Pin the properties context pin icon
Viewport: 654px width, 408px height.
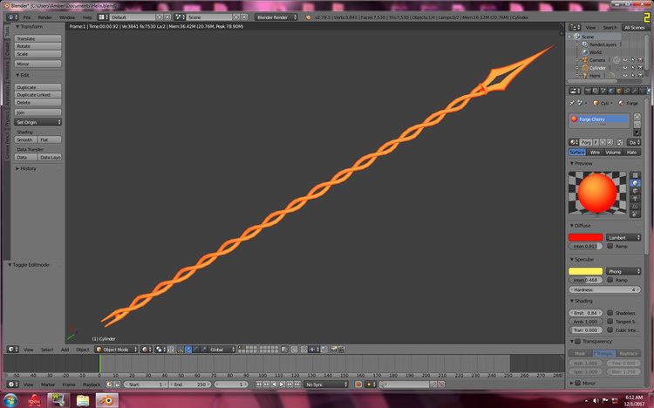pyautogui.click(x=572, y=103)
